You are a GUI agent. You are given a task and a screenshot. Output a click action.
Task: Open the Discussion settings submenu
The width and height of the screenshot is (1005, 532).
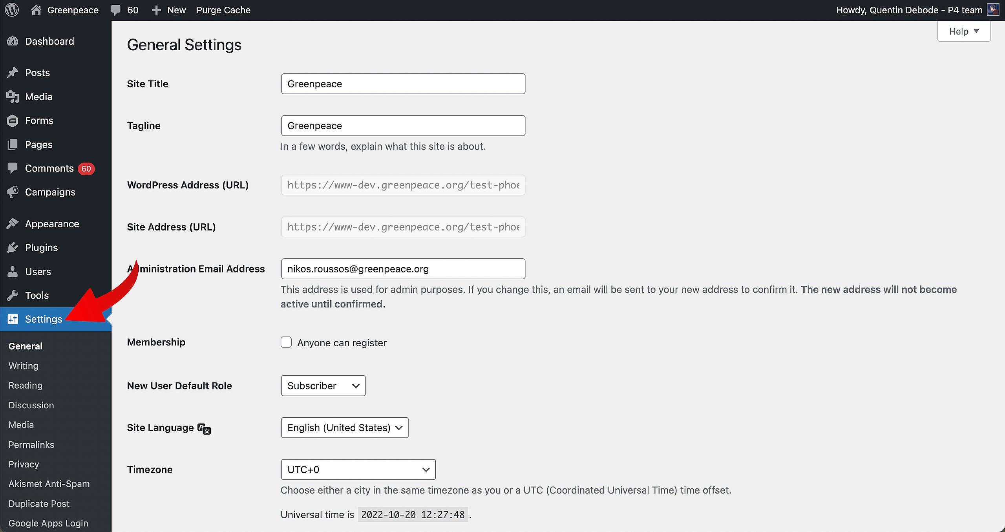pos(31,405)
